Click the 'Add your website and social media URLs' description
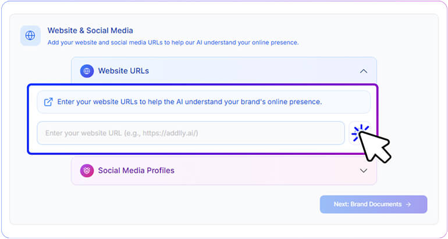448x239 pixels. pyautogui.click(x=173, y=42)
